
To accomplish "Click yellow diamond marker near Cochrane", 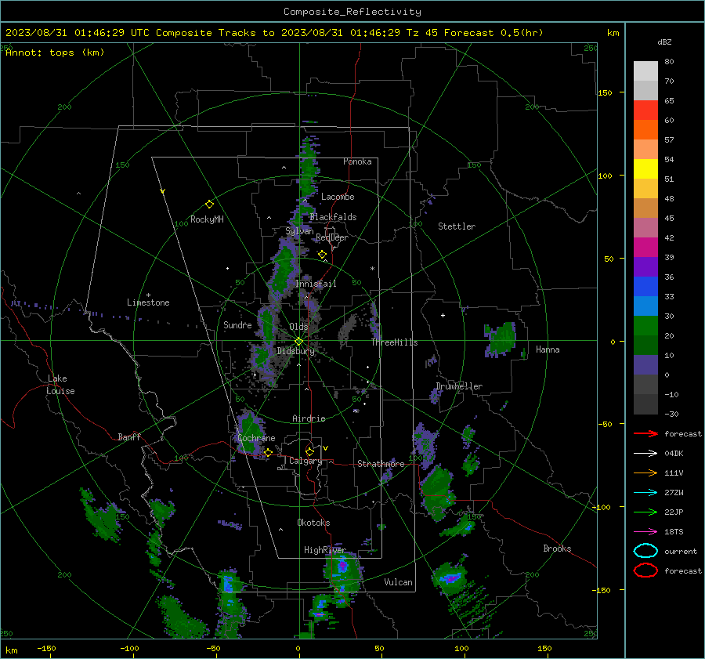I will point(268,452).
